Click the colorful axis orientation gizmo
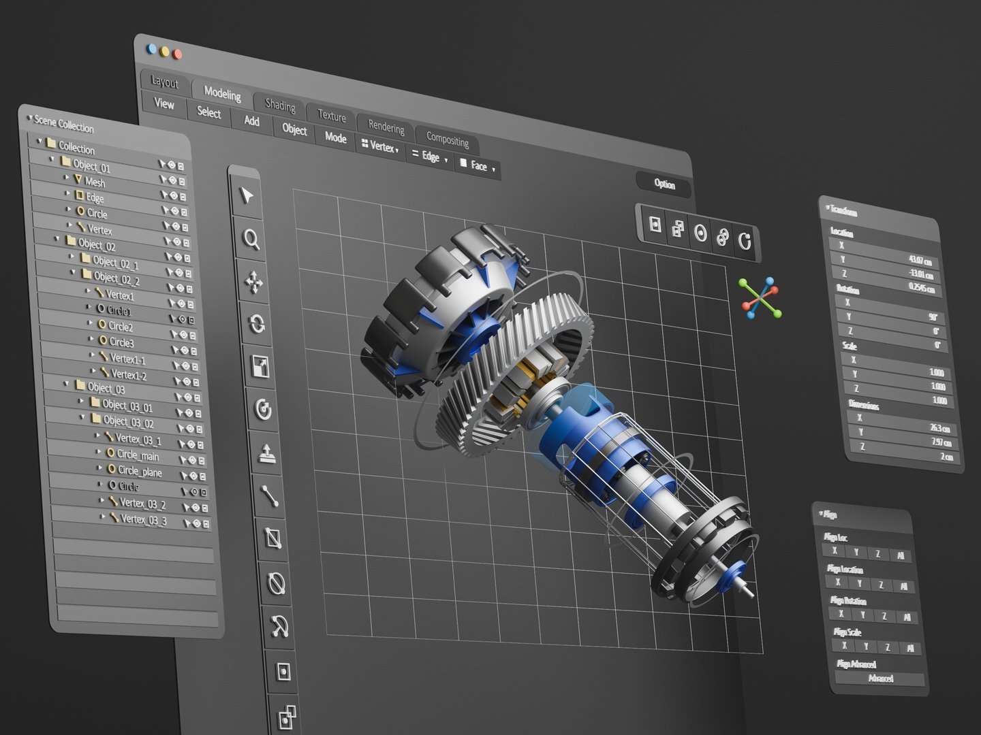 pyautogui.click(x=760, y=298)
